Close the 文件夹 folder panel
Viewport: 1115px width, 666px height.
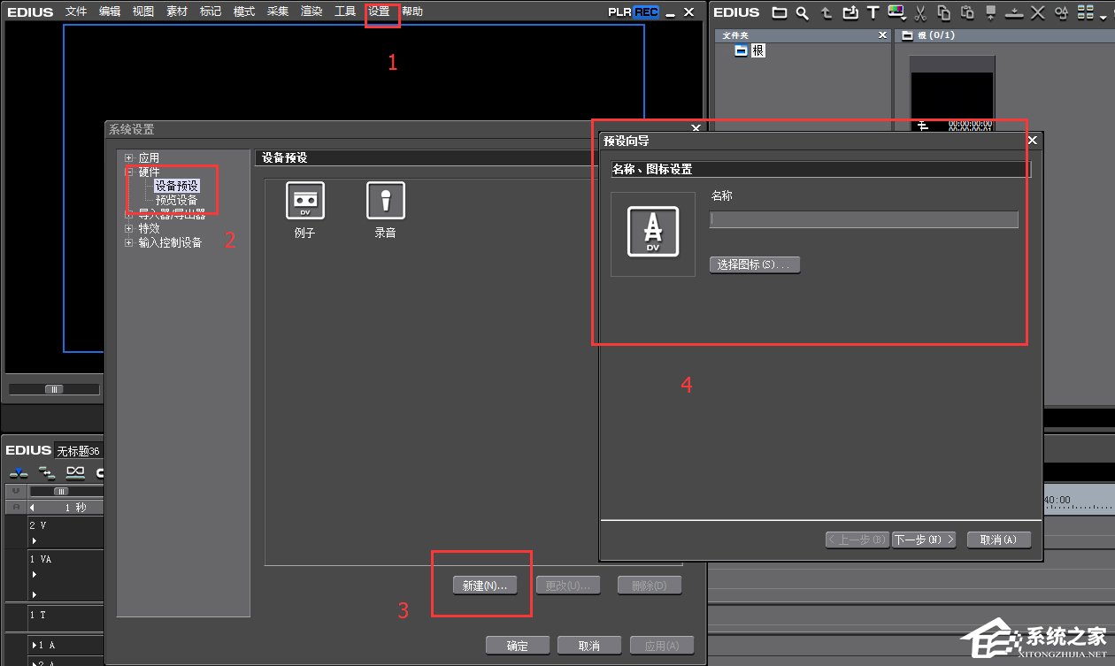coord(882,35)
